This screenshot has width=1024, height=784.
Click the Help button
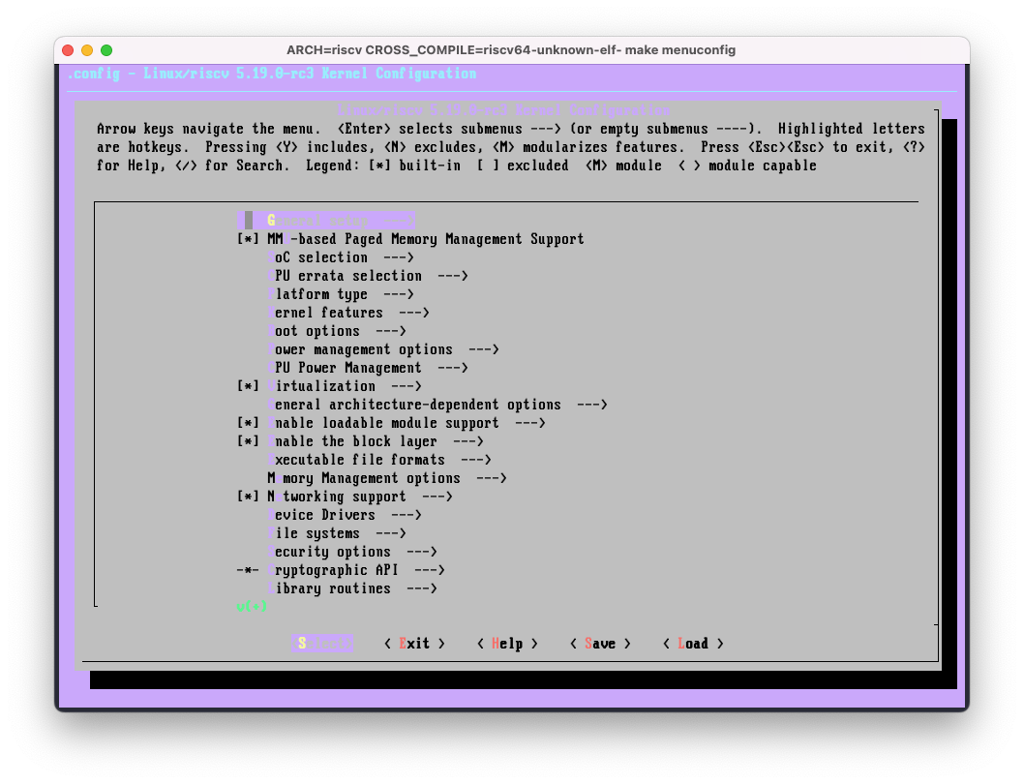click(507, 644)
